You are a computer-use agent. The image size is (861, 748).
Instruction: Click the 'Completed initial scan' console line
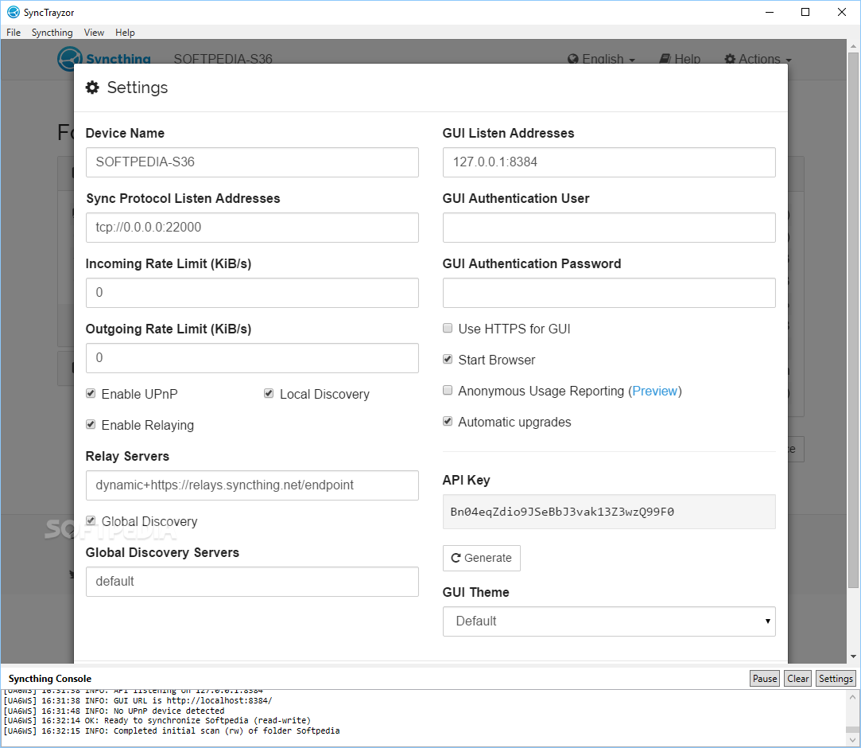click(171, 731)
